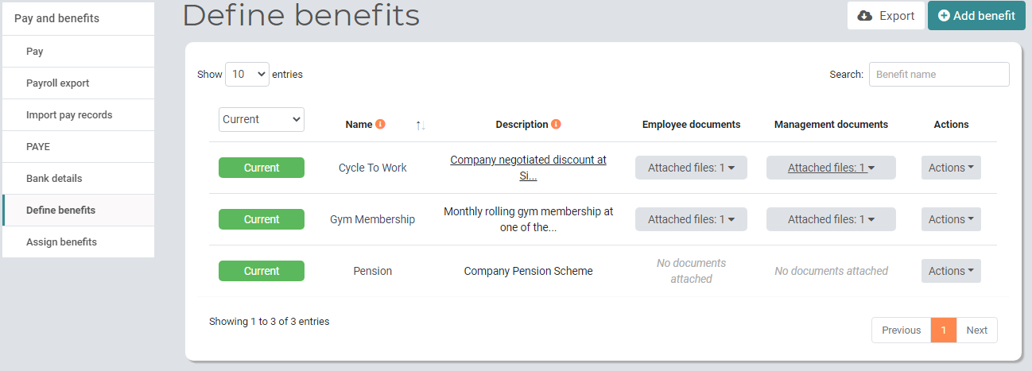Expand Cycle To Work employee attached files
Image resolution: width=1032 pixels, height=371 pixels.
click(x=691, y=168)
